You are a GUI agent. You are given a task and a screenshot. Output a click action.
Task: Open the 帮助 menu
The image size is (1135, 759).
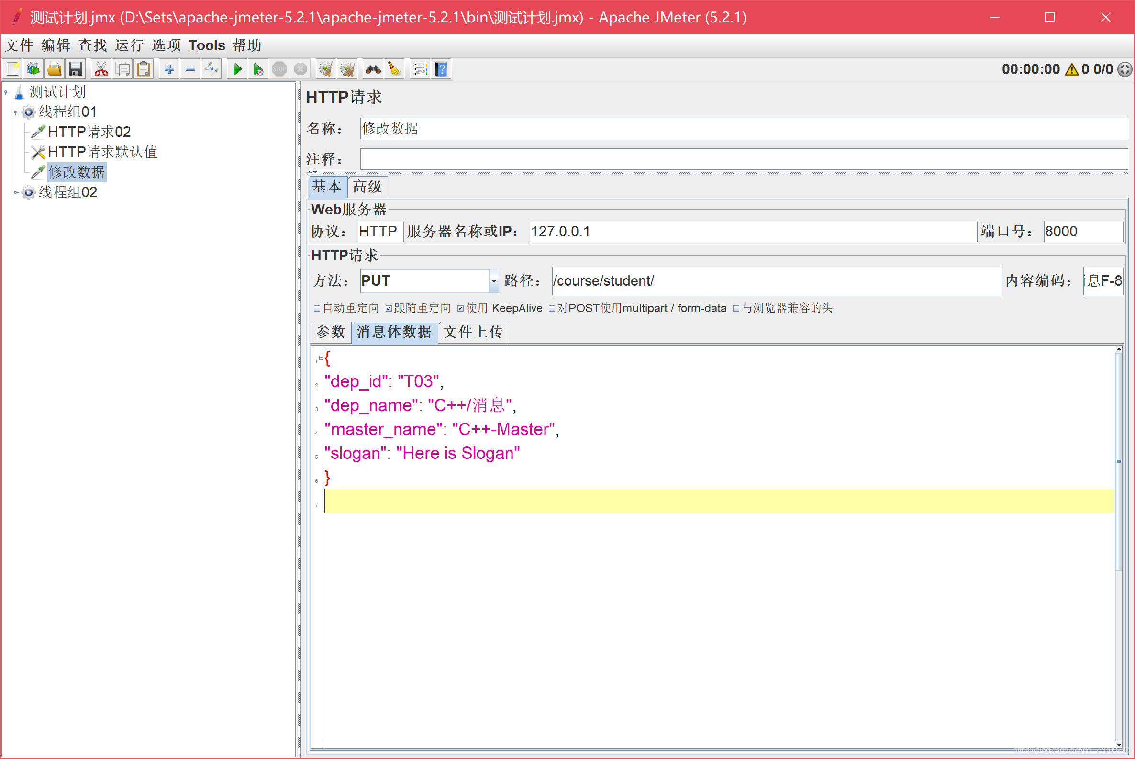click(x=247, y=45)
